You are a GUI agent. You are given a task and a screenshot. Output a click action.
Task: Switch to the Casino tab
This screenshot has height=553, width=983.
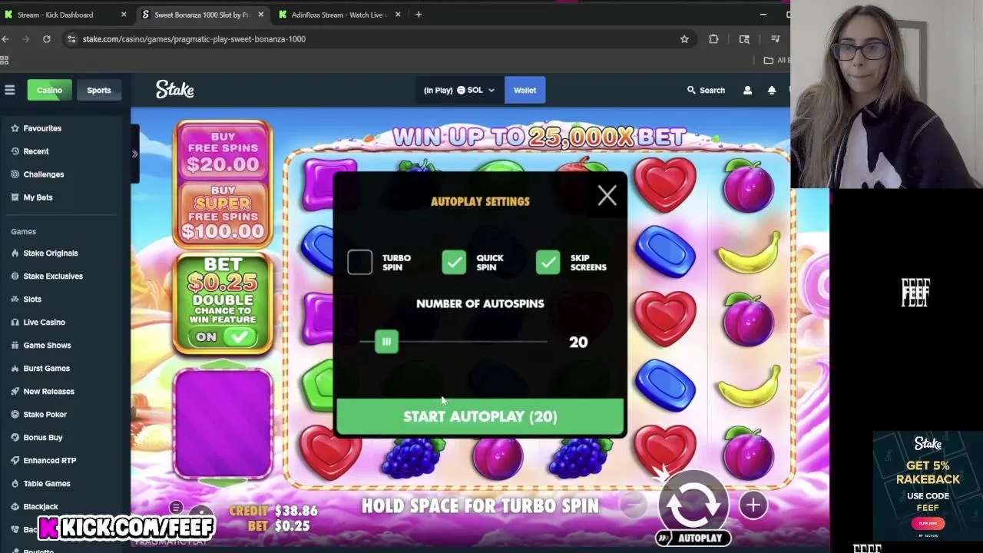click(x=49, y=90)
